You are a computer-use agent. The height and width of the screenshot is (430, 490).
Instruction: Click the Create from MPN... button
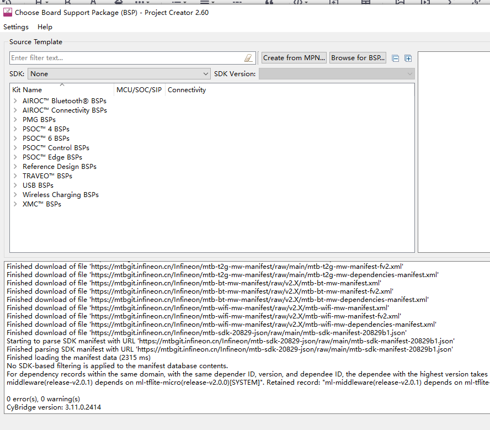click(294, 58)
